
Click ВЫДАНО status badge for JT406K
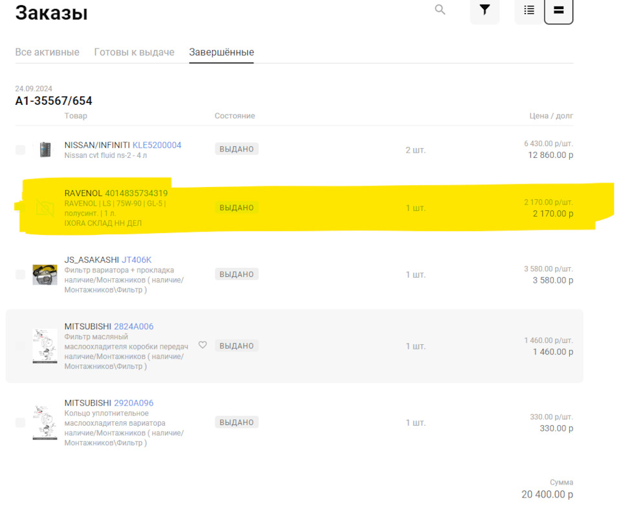(237, 274)
